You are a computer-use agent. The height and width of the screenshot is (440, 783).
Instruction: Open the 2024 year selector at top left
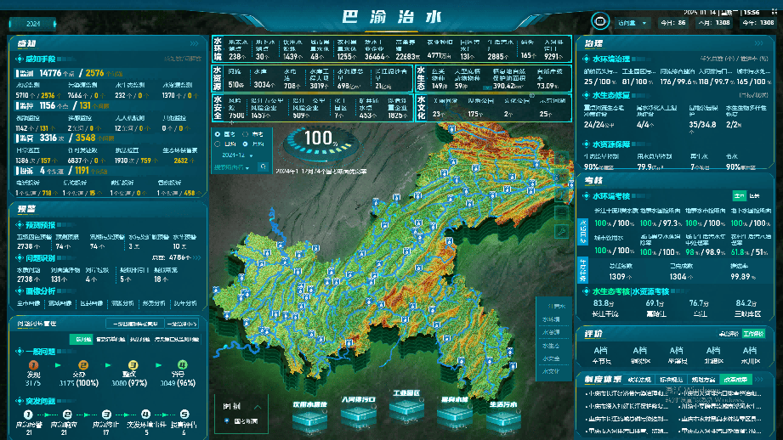(36, 23)
